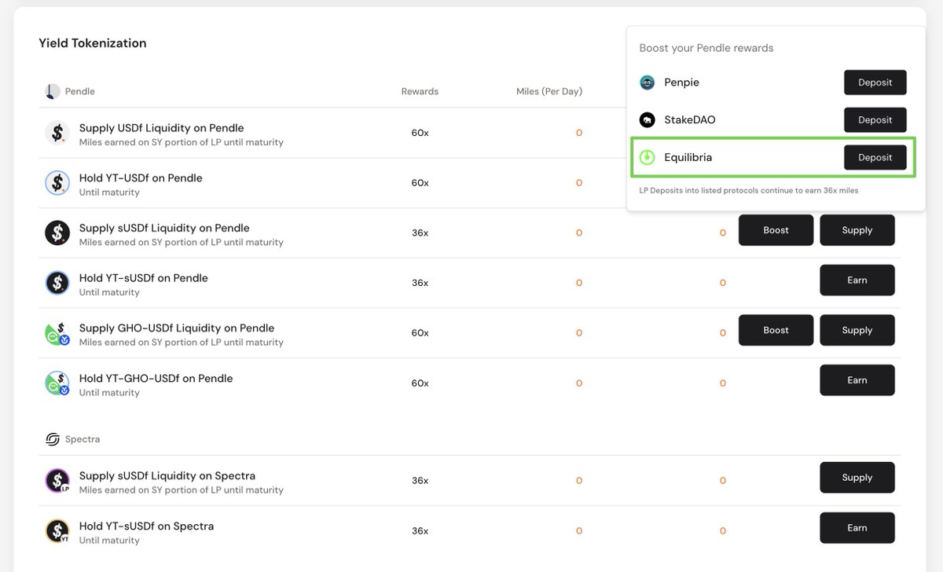Screen dimensions: 943x572
Task: Click the 'Boost your Pendle rewards' popup title
Action: [706, 48]
